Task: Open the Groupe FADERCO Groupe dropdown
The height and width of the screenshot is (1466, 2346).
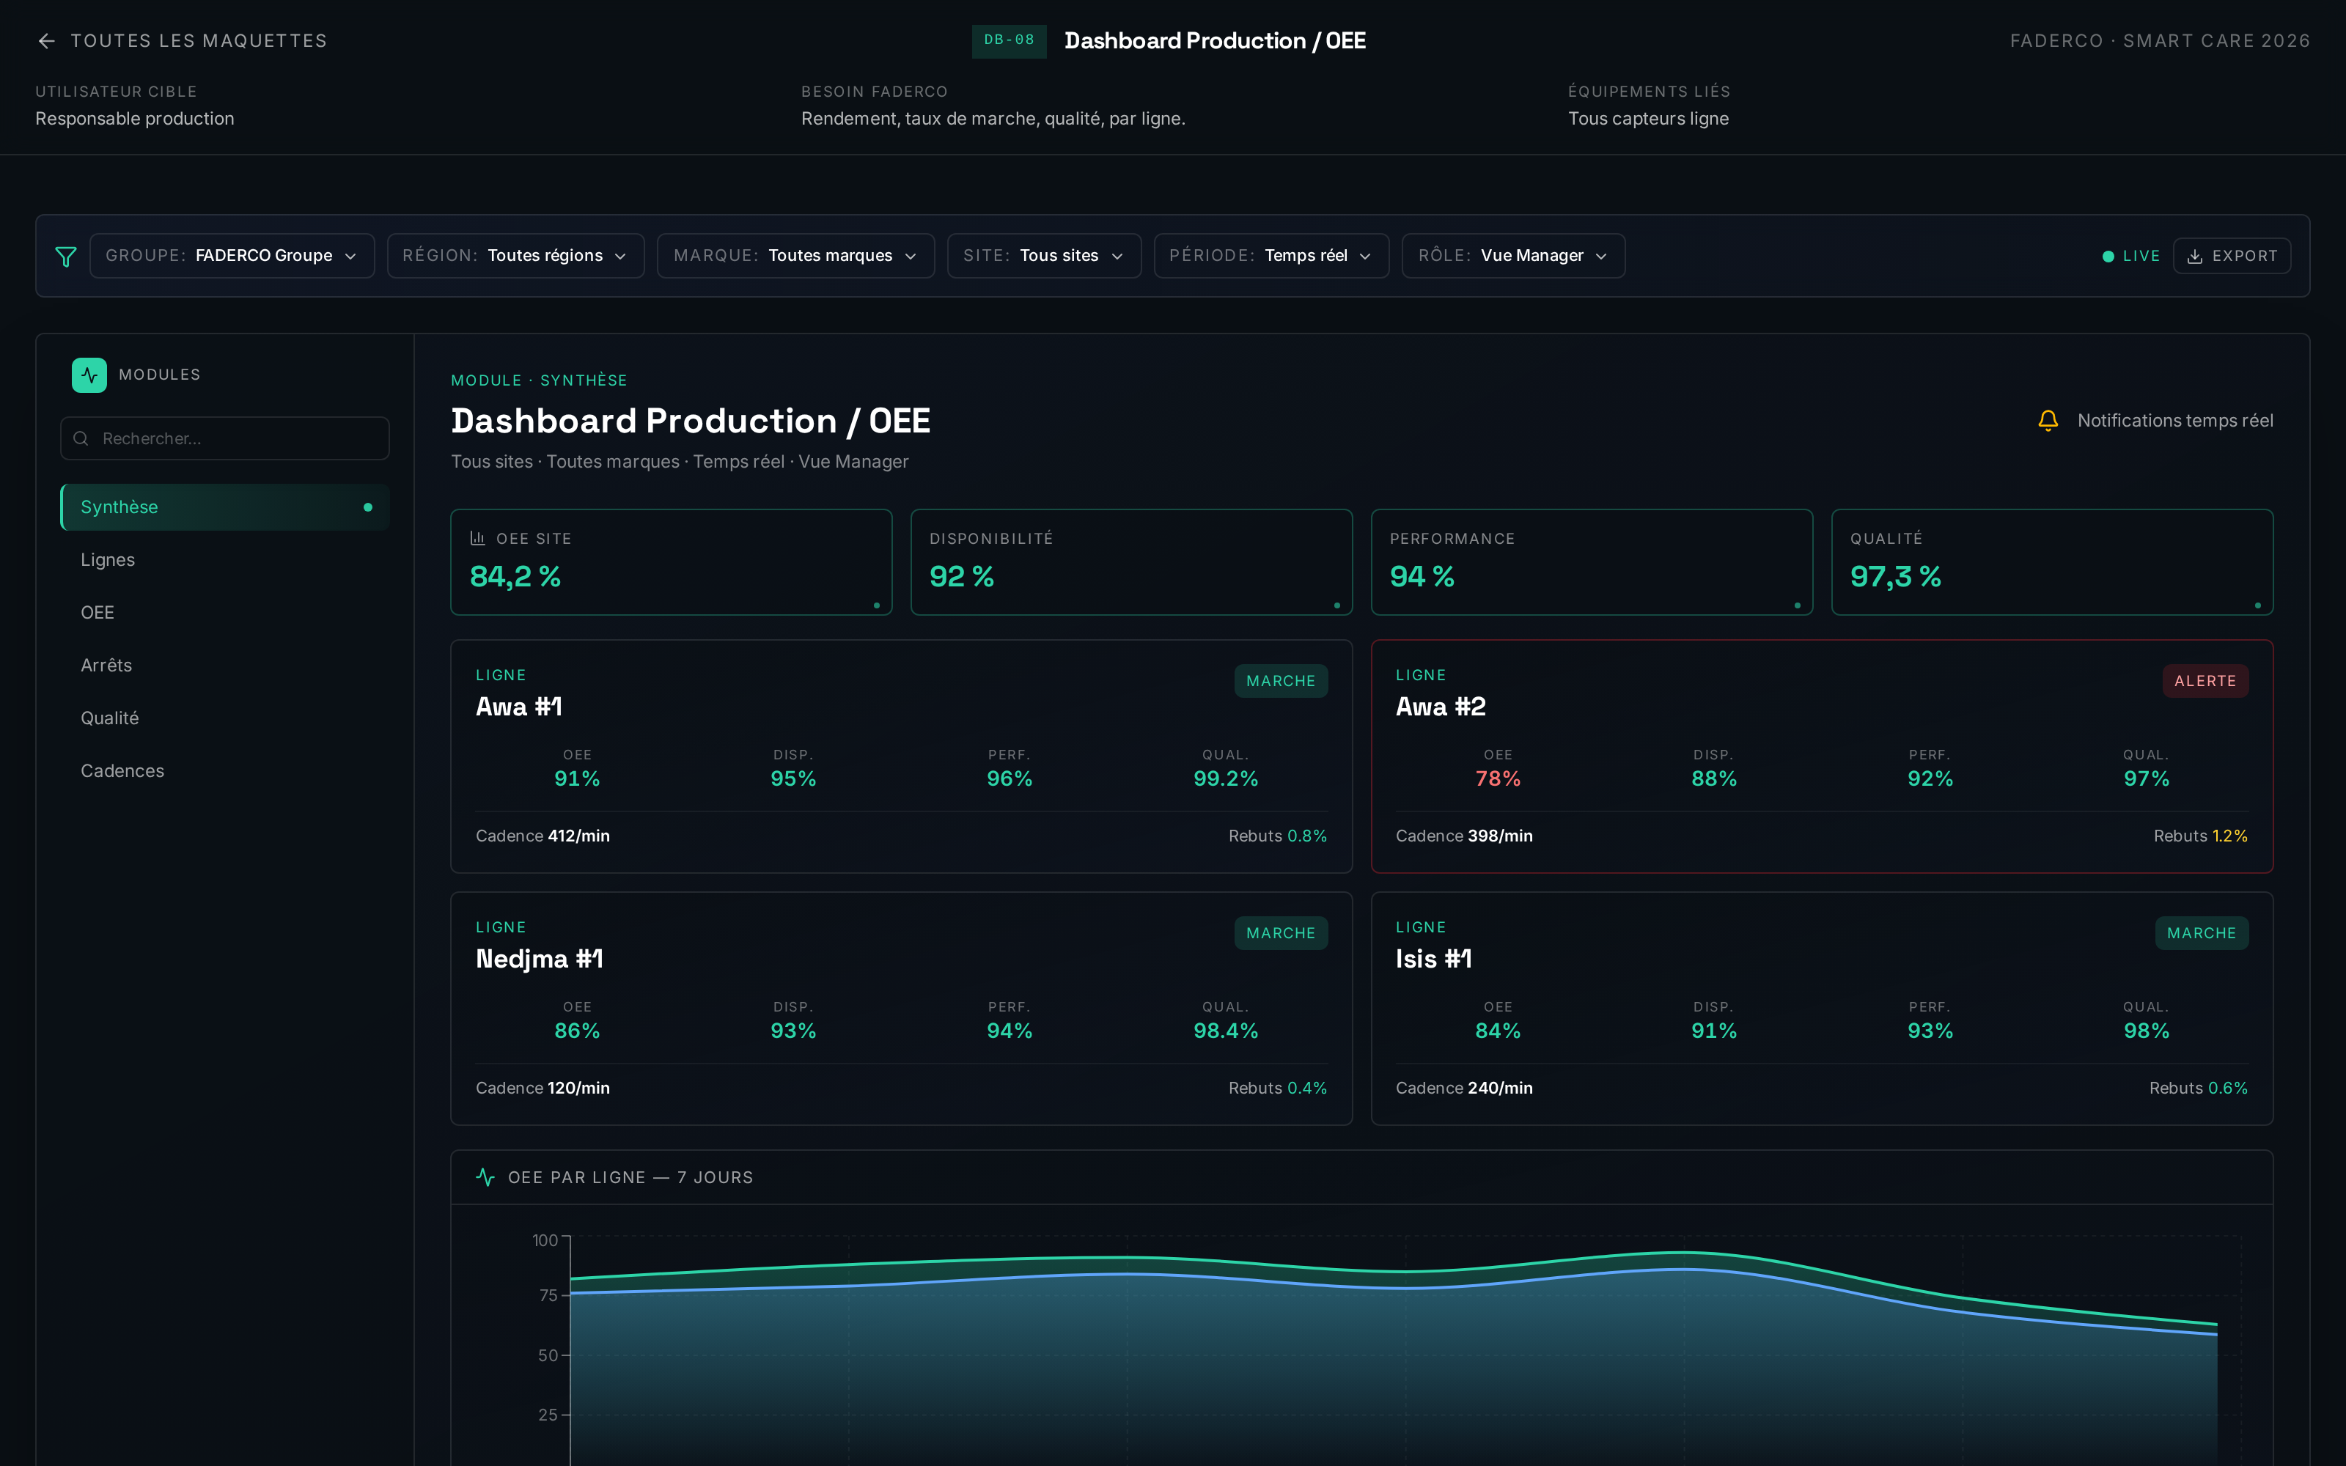Action: pyautogui.click(x=232, y=256)
